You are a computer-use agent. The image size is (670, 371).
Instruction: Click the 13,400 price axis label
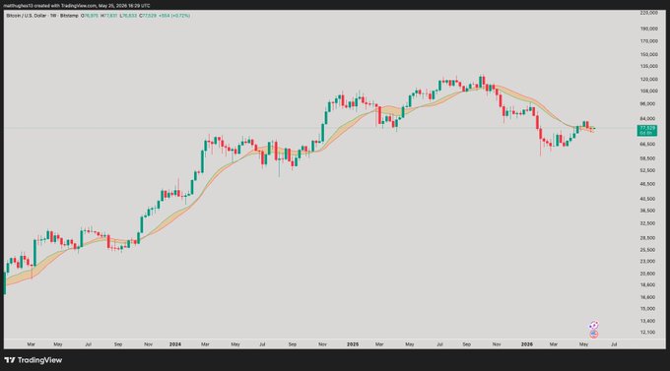[648, 321]
